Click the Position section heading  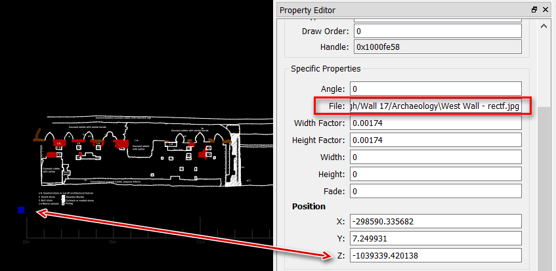309,206
